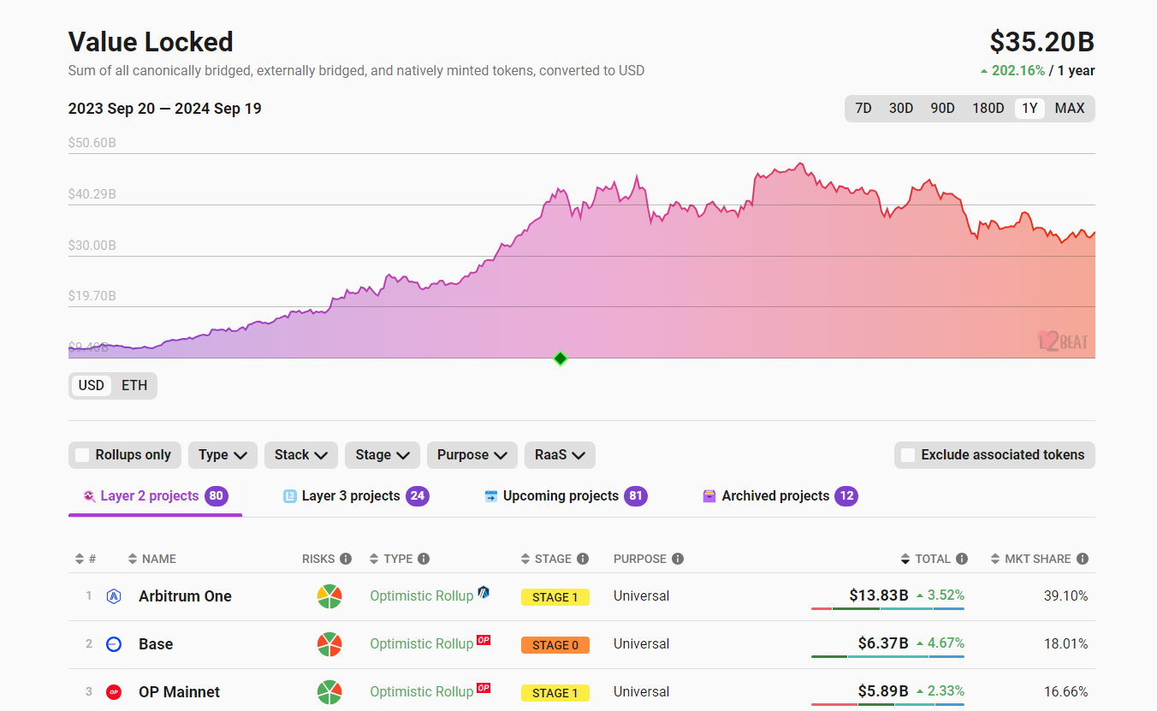The image size is (1157, 711).
Task: Click the L2BEAT watermark on the chart
Action: coord(1064,341)
